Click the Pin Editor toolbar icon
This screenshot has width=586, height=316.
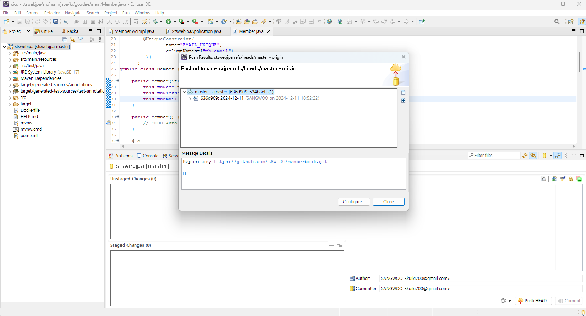point(422,22)
